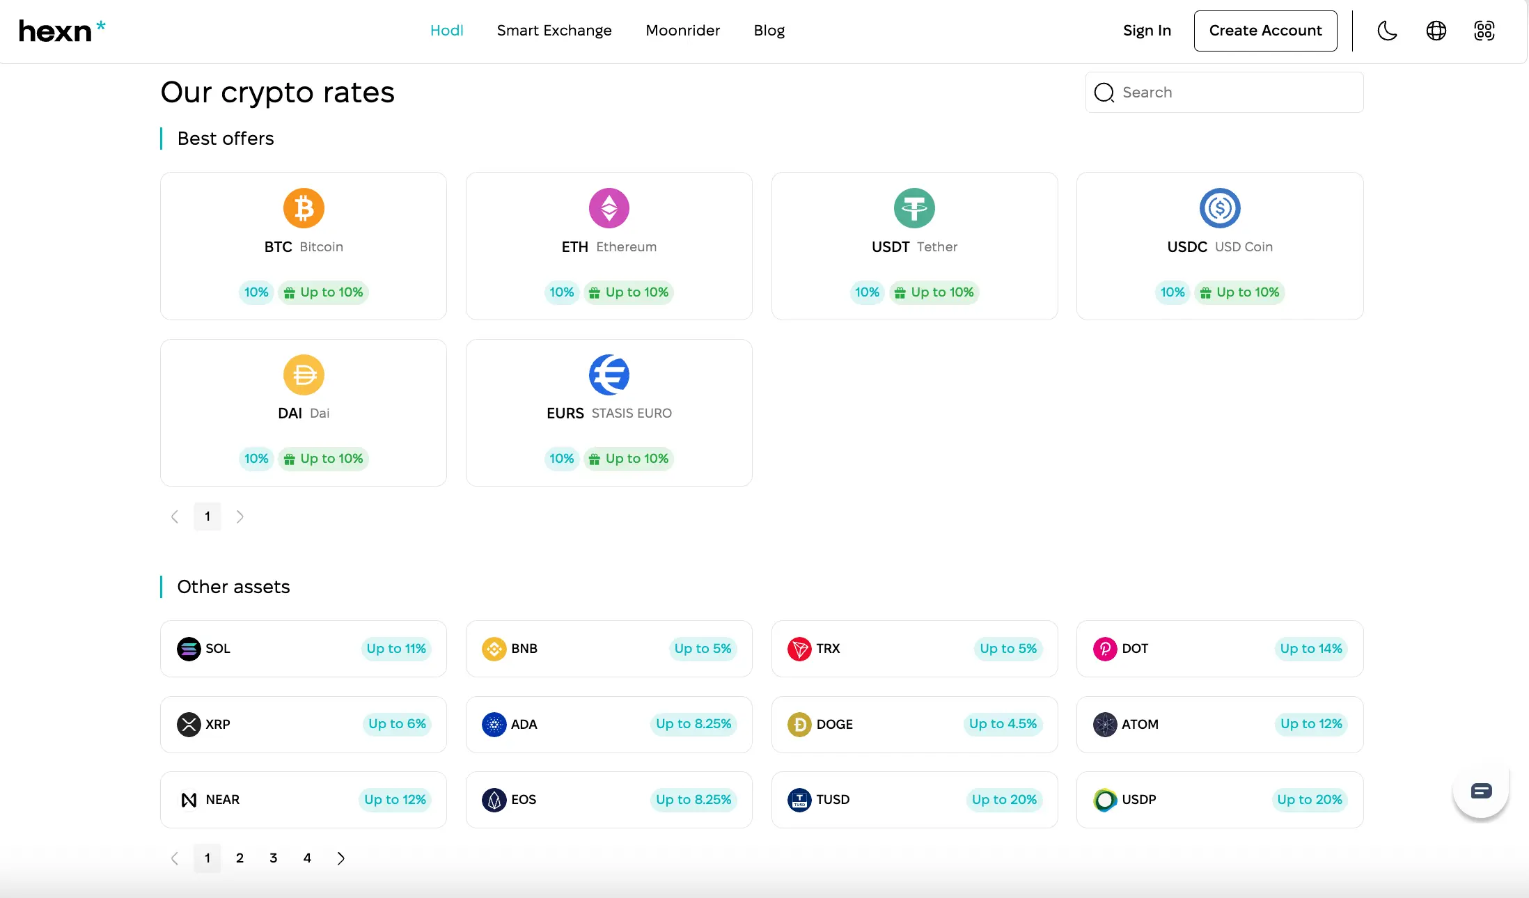Viewport: 1529px width, 898px height.
Task: Click the Tether coin icon
Action: [914, 208]
